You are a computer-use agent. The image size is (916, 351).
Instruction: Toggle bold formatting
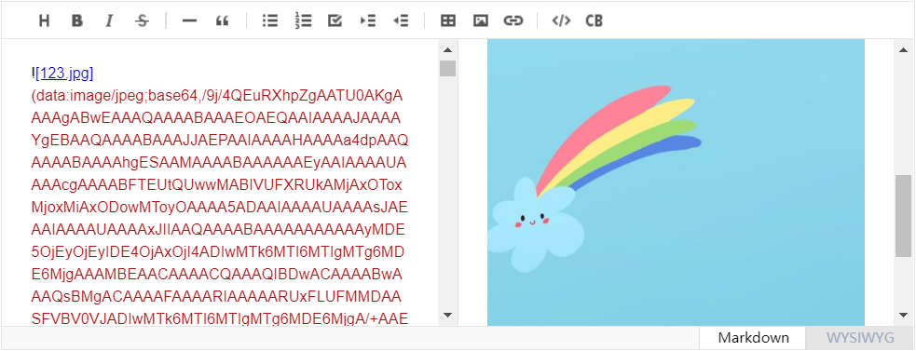click(x=77, y=20)
